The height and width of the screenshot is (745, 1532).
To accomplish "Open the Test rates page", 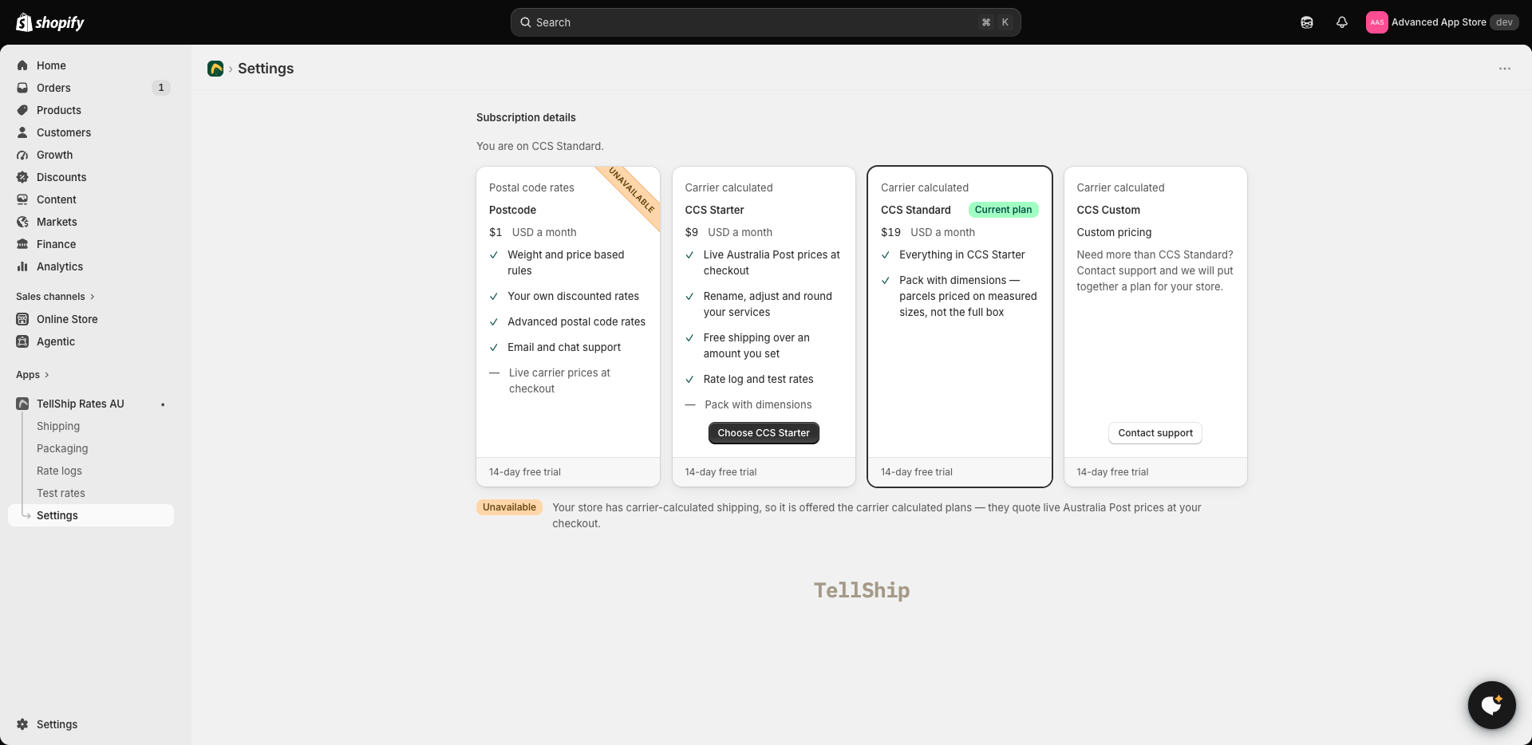I will click(61, 493).
